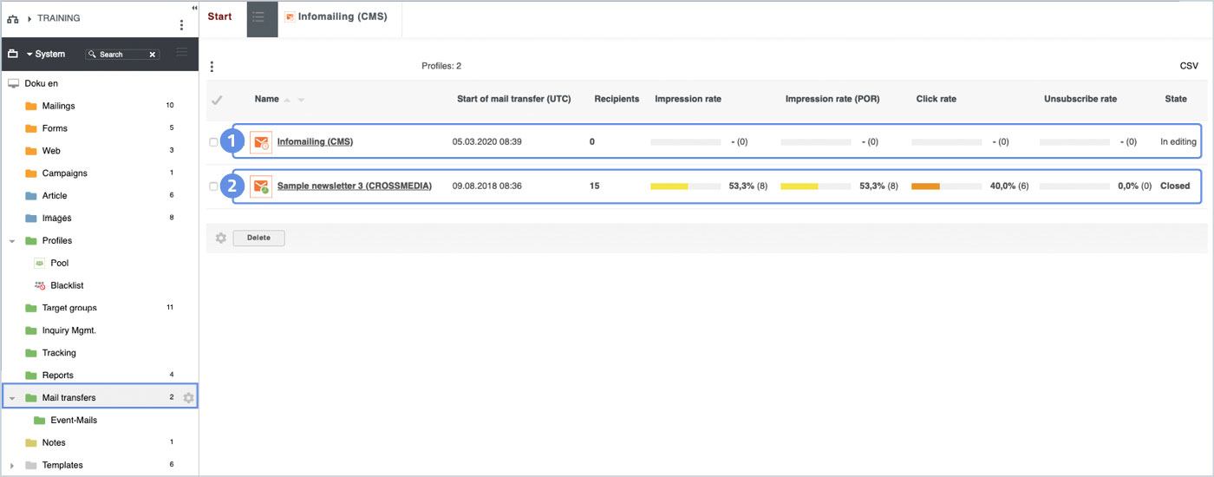Screen dimensions: 1214x477
Task: Open the list view icon tab
Action: tap(262, 17)
